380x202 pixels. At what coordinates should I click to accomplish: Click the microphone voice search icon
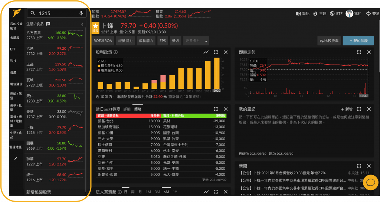point(81,13)
